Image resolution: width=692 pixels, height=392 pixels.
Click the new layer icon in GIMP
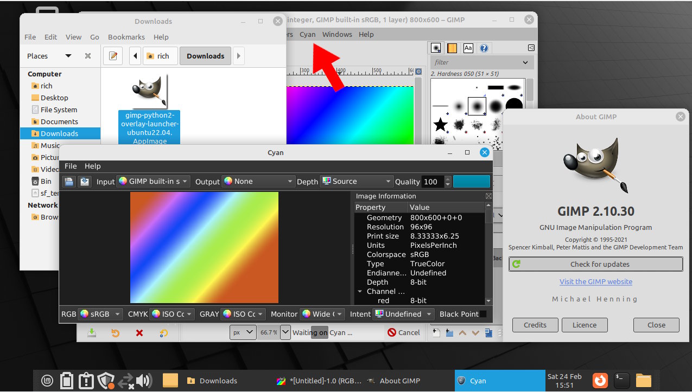436,332
